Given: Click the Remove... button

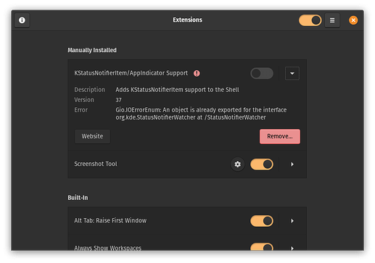Looking at the screenshot, I should tap(280, 136).
